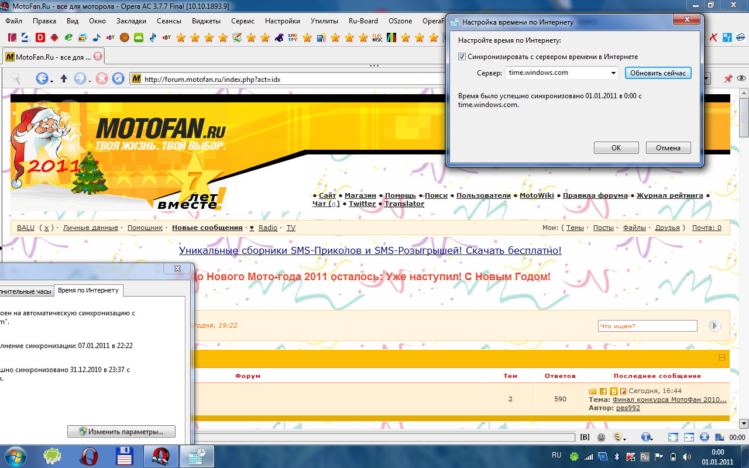Stop page loading with red X button
Viewport: 749px width, 468px height.
tap(102, 78)
